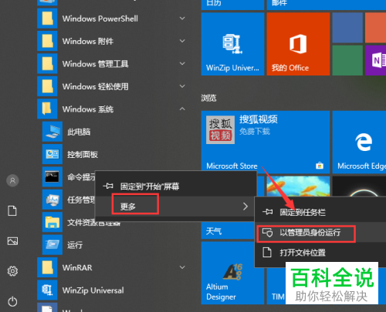The image size is (386, 312).
Task: Click the 天气 weather tile
Action: [228, 231]
